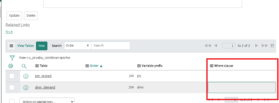Open Where clause column menu icon
The width and height of the screenshot is (279, 103).
212,66
